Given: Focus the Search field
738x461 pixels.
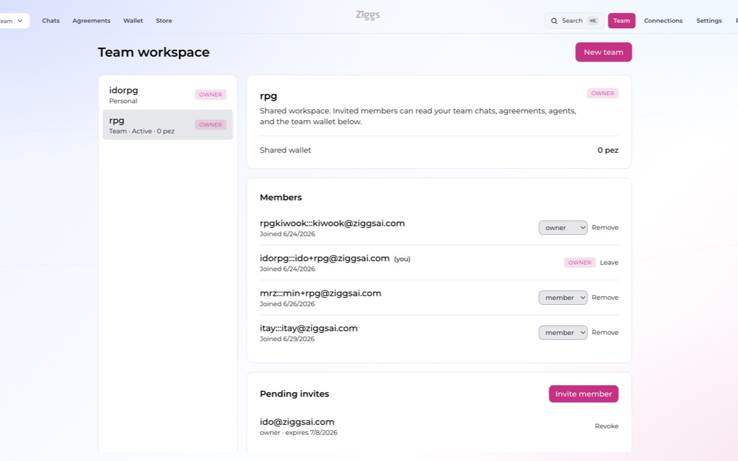Looking at the screenshot, I should coord(575,21).
